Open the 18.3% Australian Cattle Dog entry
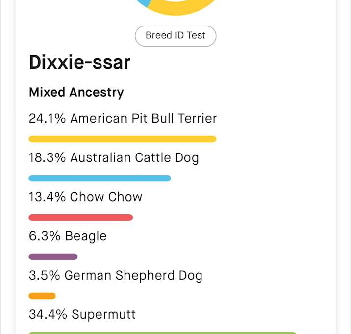Image resolution: width=351 pixels, height=334 pixels. [114, 158]
